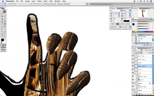Select the Zoom tool in the toolbox
Screen dimensions: 154x96
click(5, 36)
